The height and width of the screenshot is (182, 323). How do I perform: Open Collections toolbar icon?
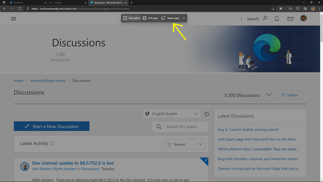coord(305,9)
